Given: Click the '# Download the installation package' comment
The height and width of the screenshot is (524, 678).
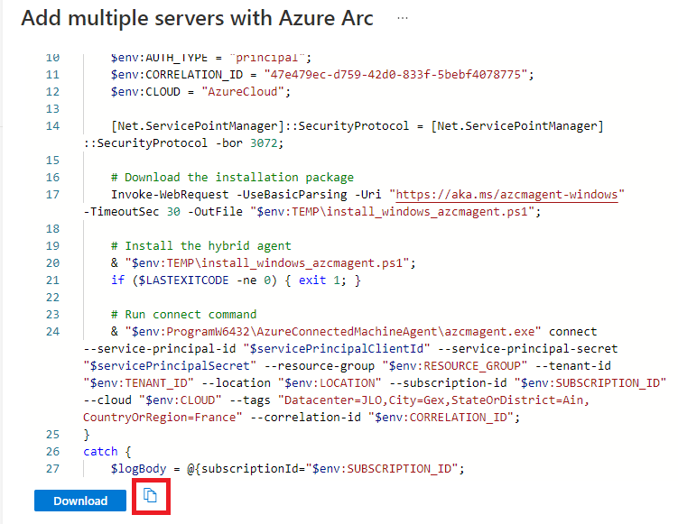Looking at the screenshot, I should pyautogui.click(x=232, y=177).
